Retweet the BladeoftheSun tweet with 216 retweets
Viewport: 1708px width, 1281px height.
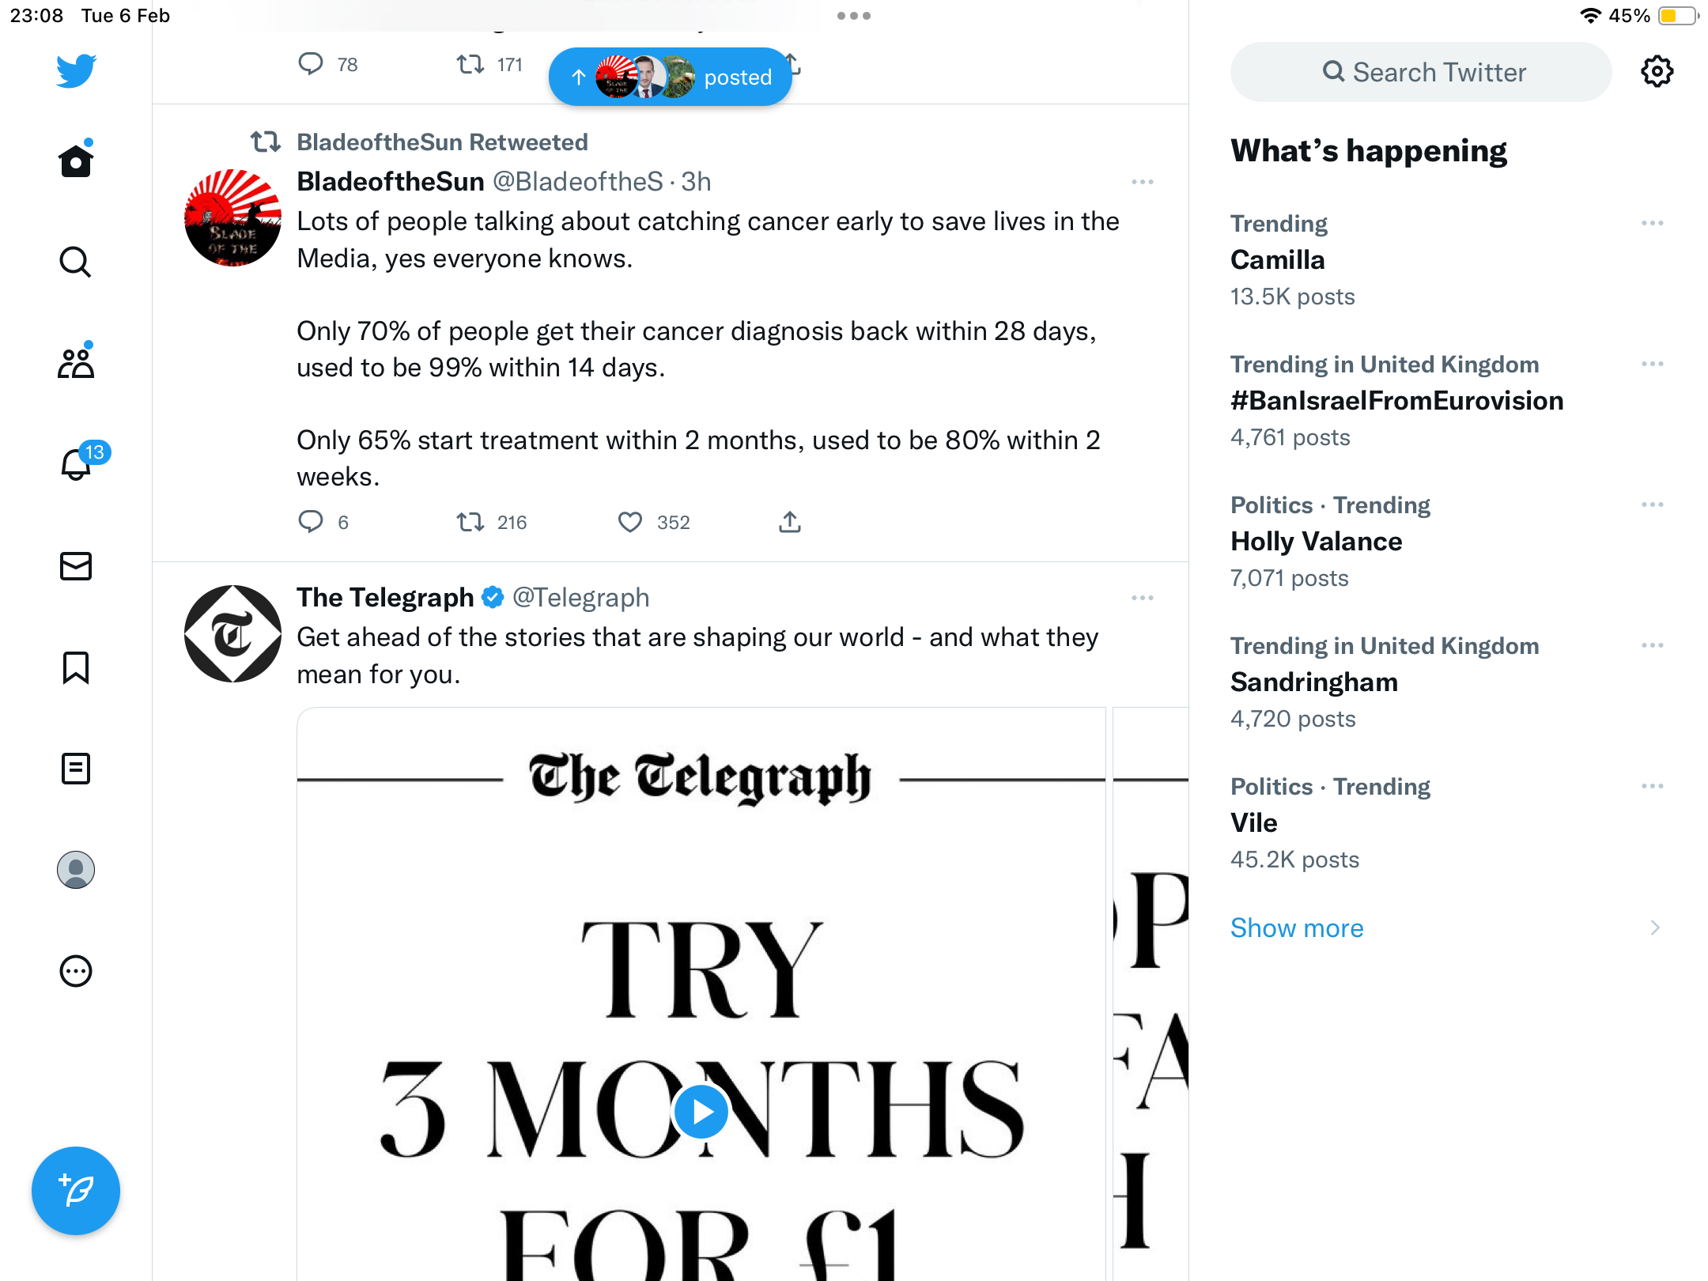click(x=470, y=522)
